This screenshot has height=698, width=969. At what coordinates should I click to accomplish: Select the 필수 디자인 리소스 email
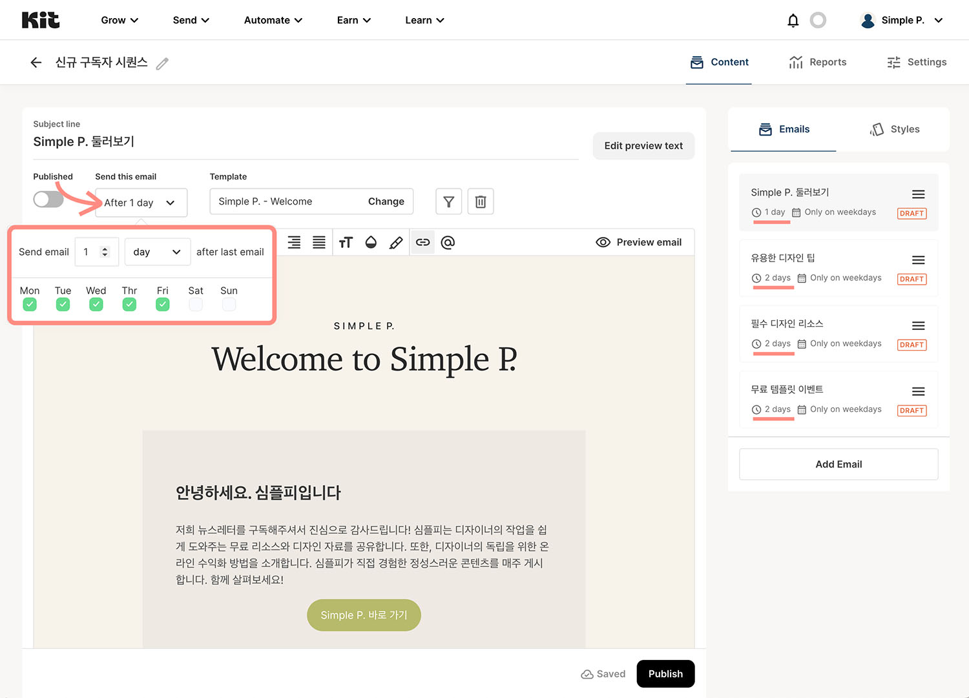coord(839,334)
